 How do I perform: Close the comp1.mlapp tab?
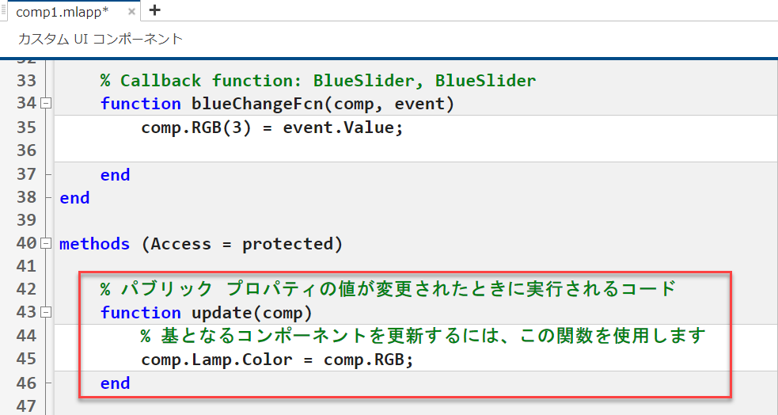pyautogui.click(x=132, y=11)
